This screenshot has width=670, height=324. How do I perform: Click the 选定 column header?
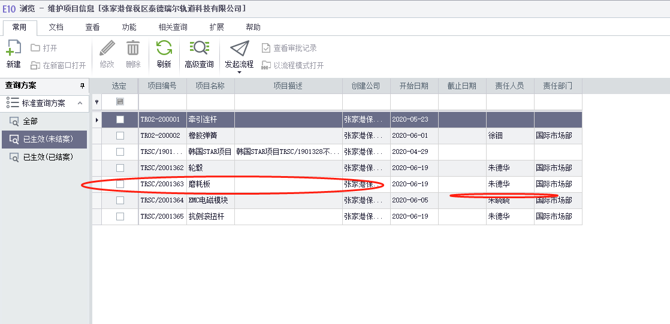(x=120, y=86)
